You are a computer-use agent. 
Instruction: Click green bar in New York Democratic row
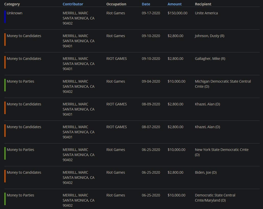[x=5, y=153]
